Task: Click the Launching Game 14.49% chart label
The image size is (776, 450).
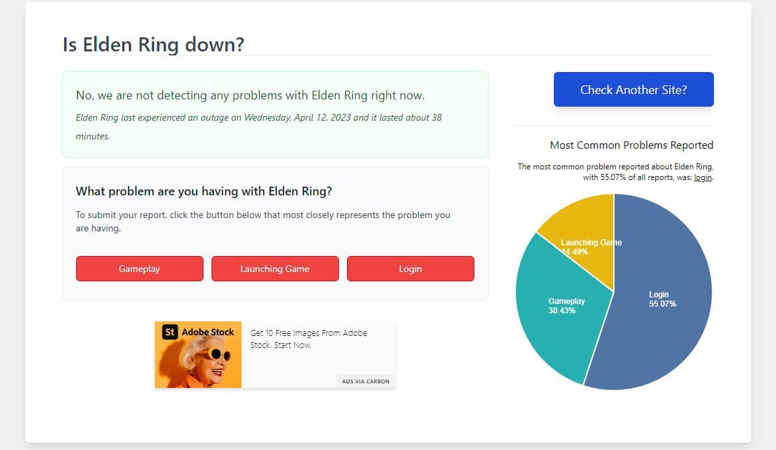Action: 591,247
